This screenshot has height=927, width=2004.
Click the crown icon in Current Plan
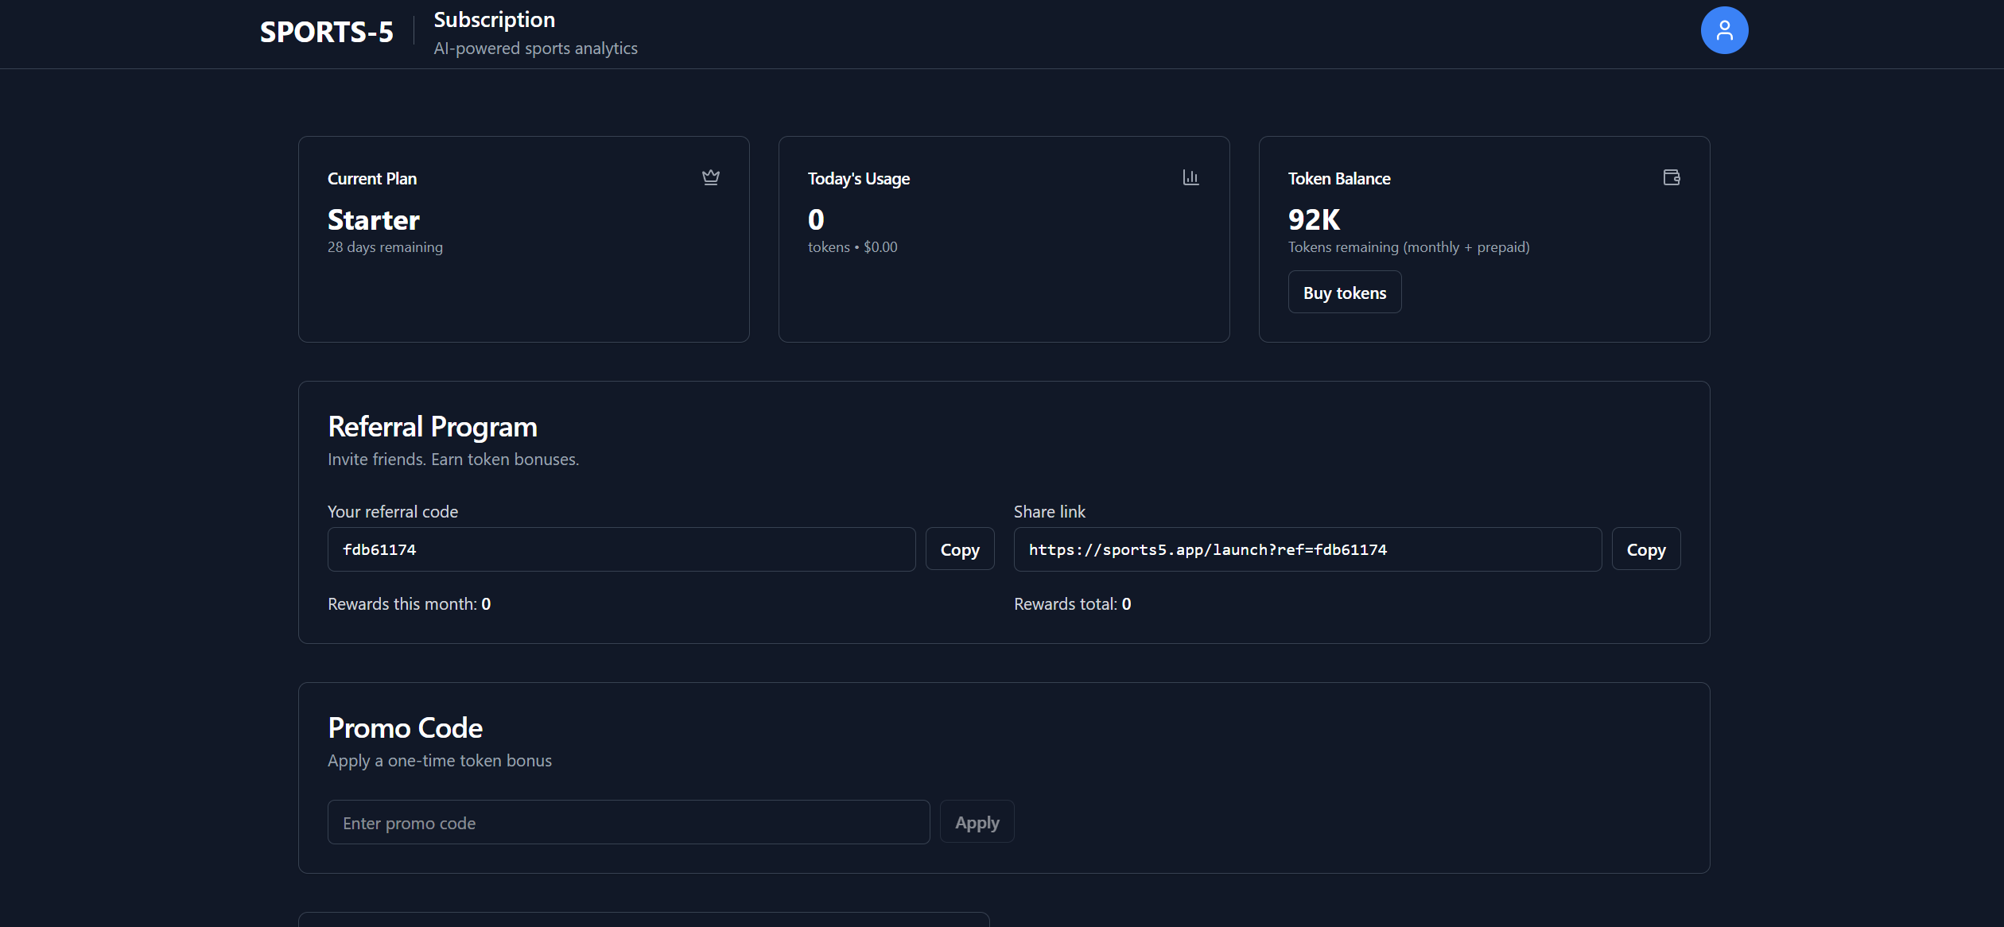(x=710, y=177)
